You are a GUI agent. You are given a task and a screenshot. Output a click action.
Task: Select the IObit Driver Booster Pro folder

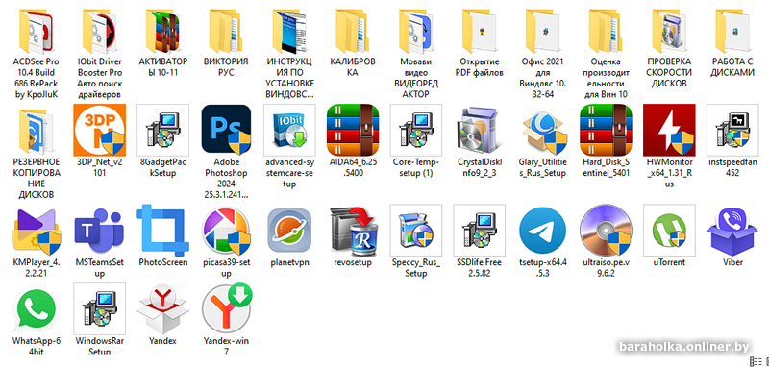pos(100,31)
